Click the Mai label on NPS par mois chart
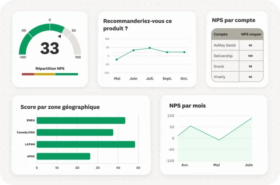This screenshot has height=185, width=280. pyautogui.click(x=216, y=165)
